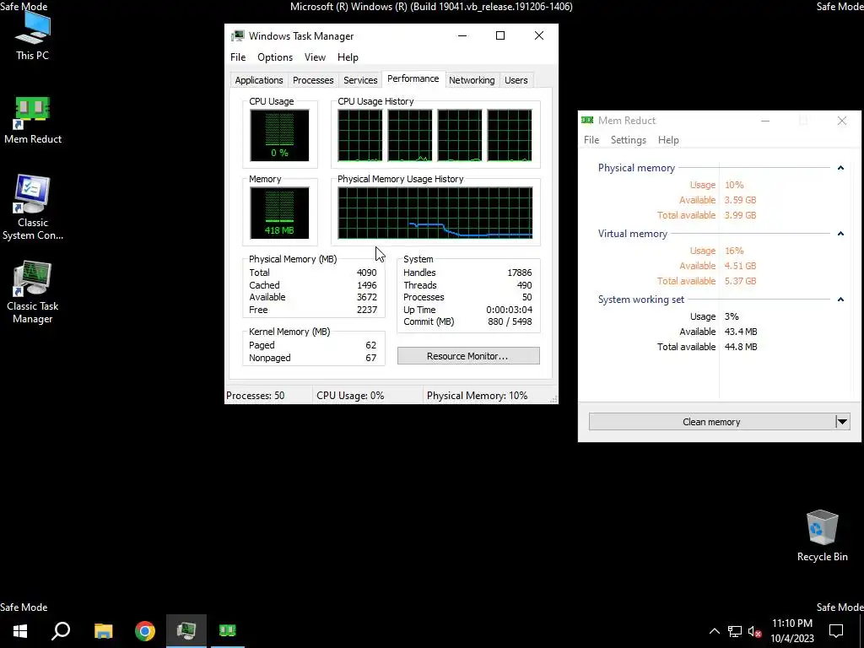Open the Classic System Configuration shortcut
864x648 pixels.
pyautogui.click(x=33, y=208)
